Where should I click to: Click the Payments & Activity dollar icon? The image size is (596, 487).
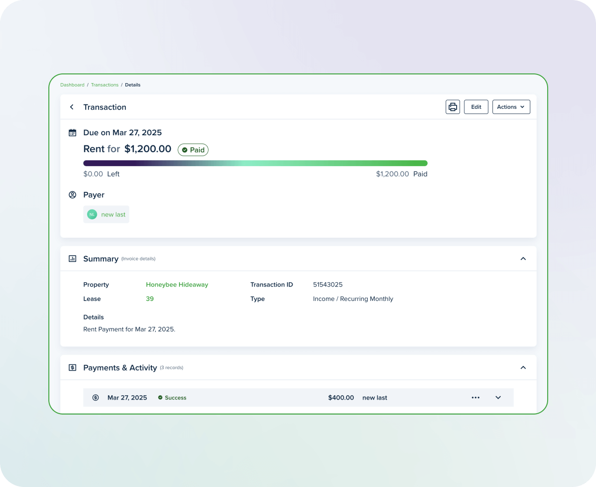pyautogui.click(x=73, y=368)
